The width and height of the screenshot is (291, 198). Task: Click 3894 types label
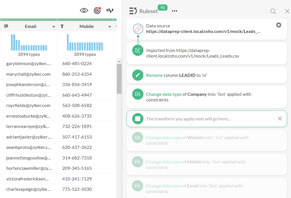pos(29,54)
